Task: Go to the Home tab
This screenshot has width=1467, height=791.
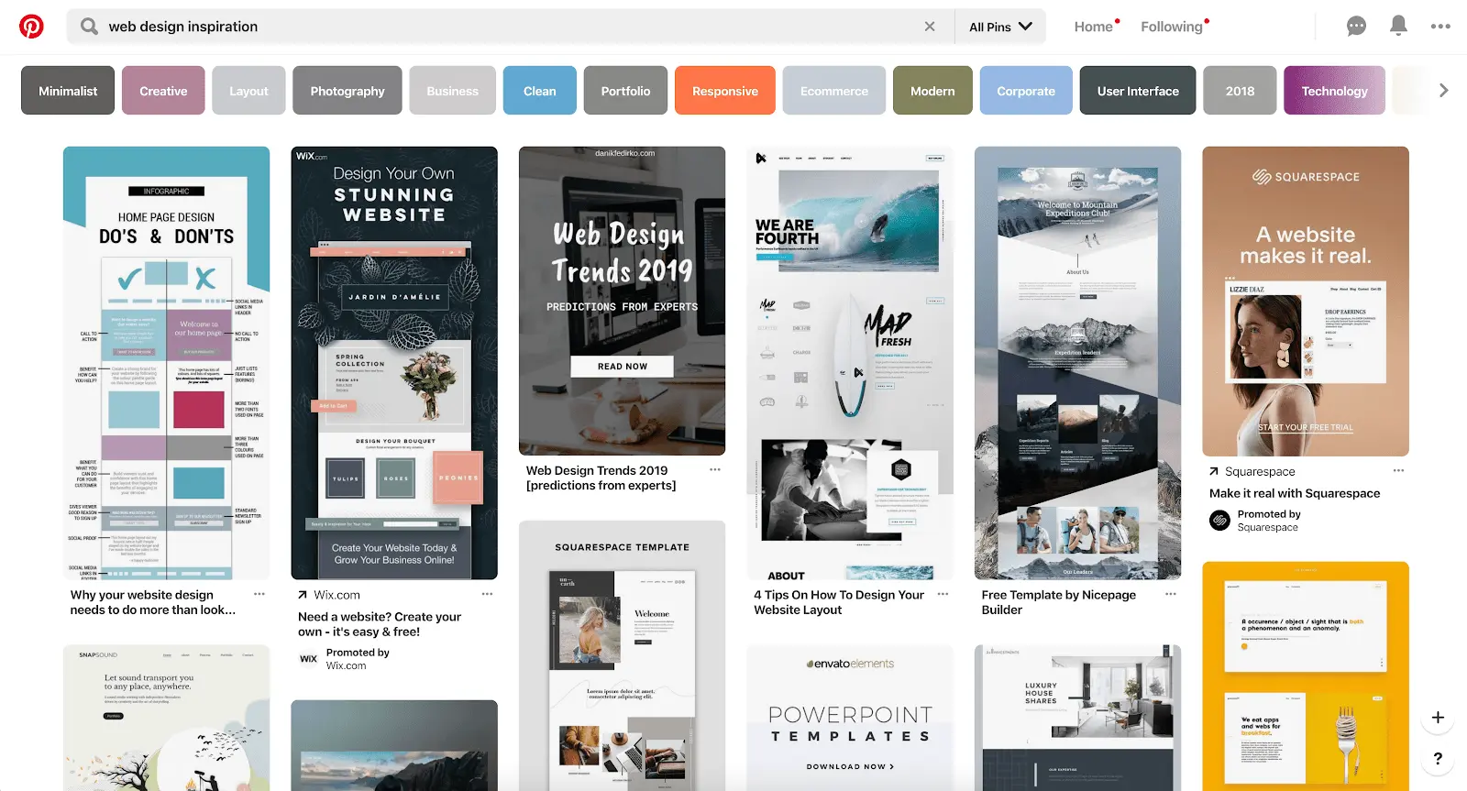Action: [x=1094, y=27]
